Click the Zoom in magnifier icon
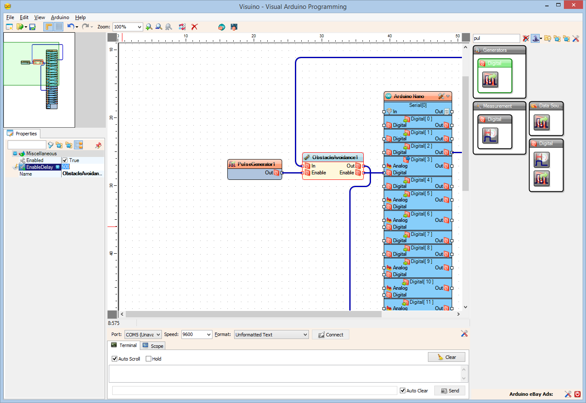 click(x=149, y=27)
